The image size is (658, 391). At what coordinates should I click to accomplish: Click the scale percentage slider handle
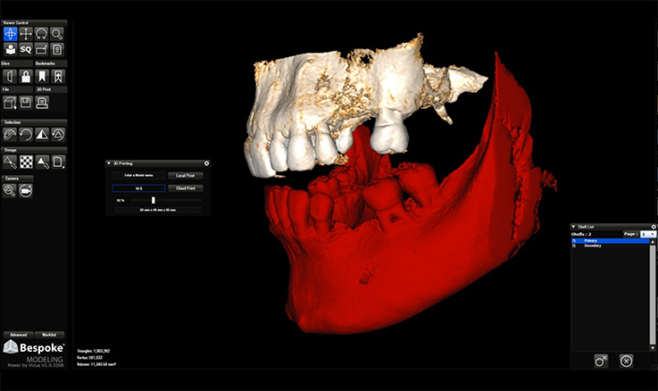[154, 200]
